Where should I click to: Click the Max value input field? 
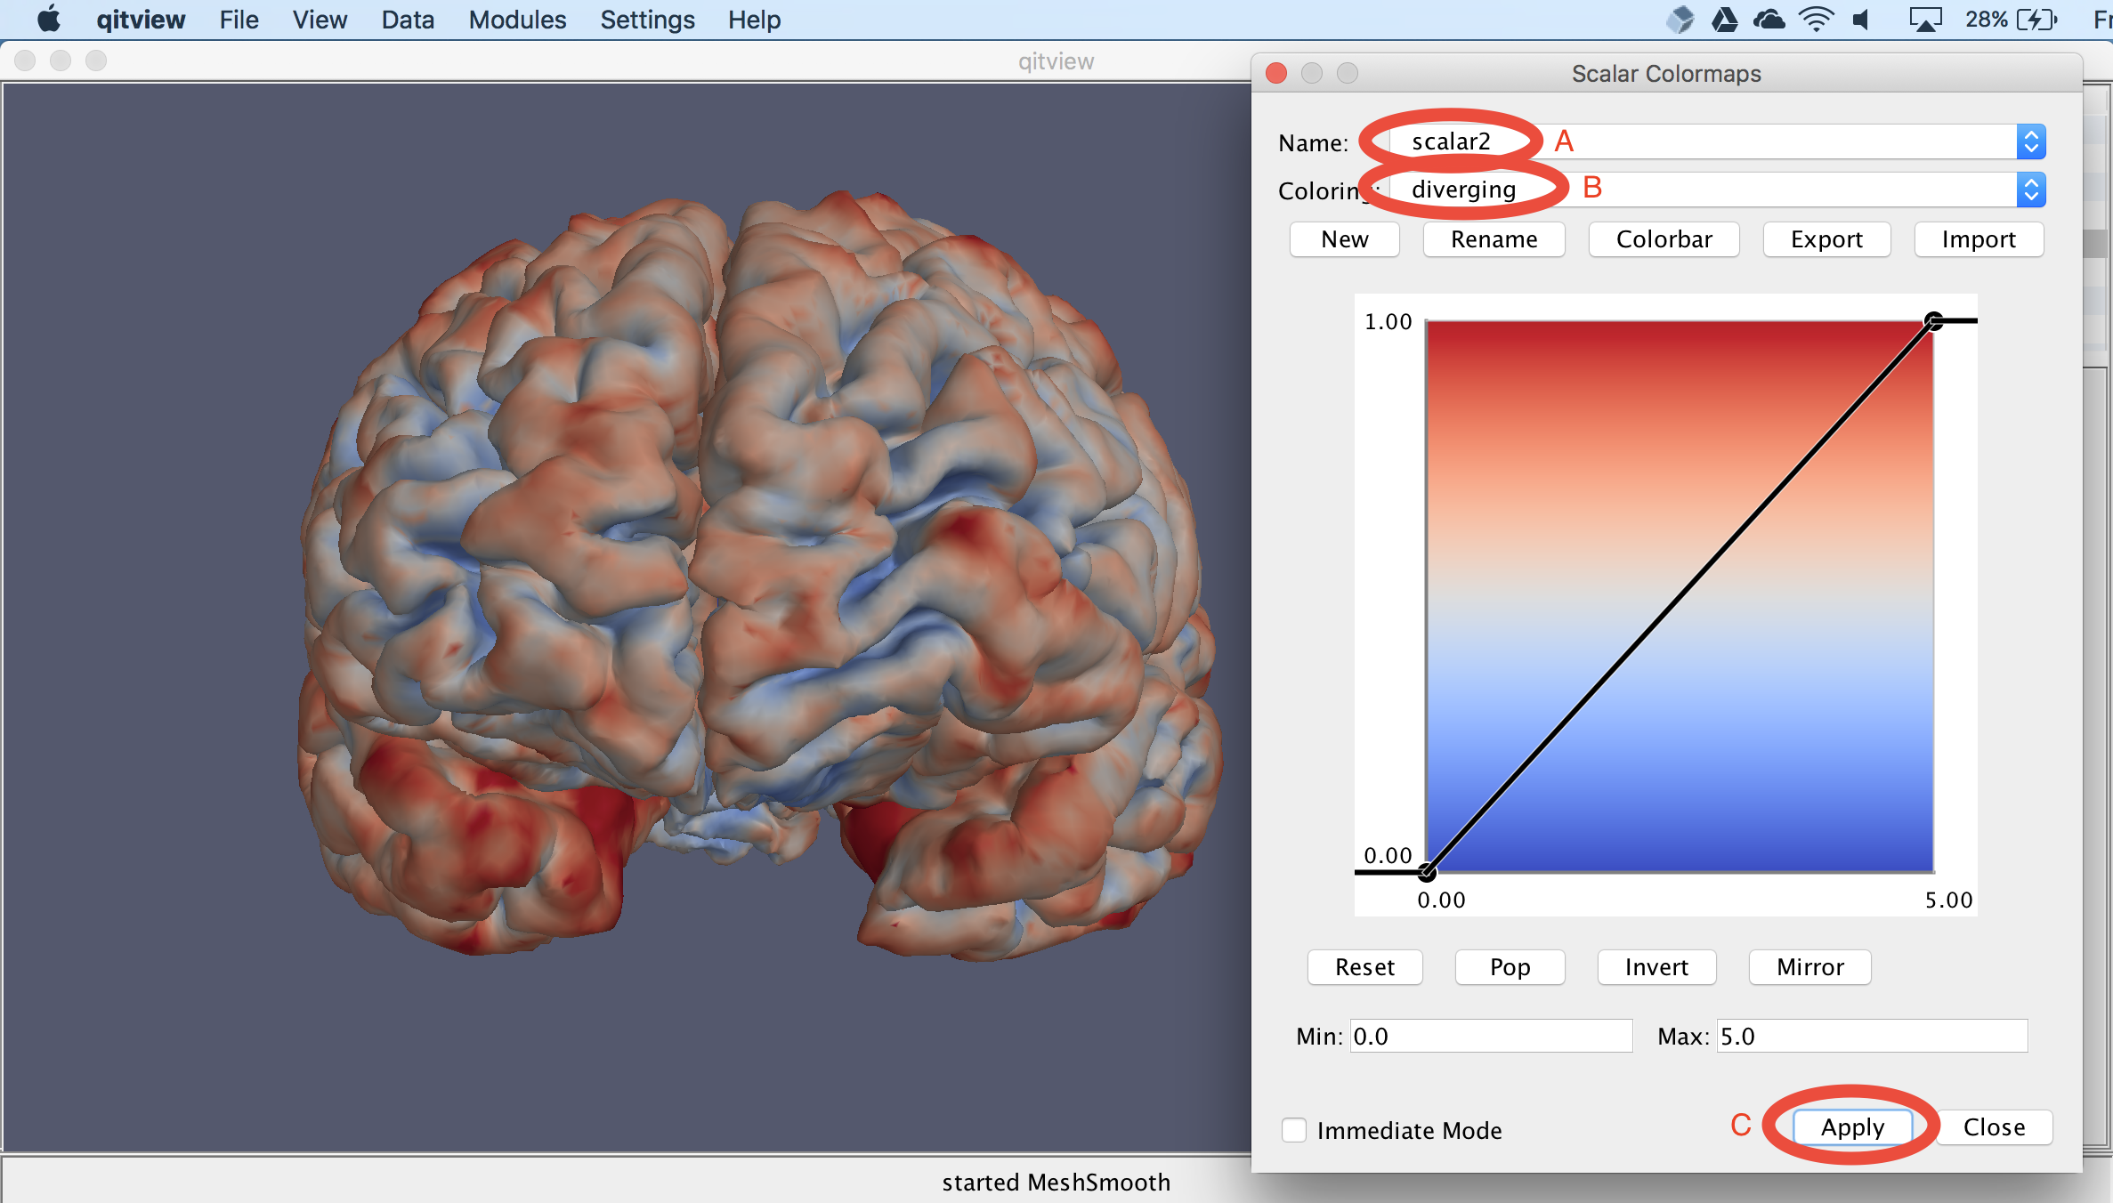(1871, 1037)
